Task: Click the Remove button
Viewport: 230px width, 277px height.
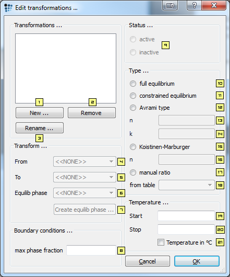Action: click(92, 113)
